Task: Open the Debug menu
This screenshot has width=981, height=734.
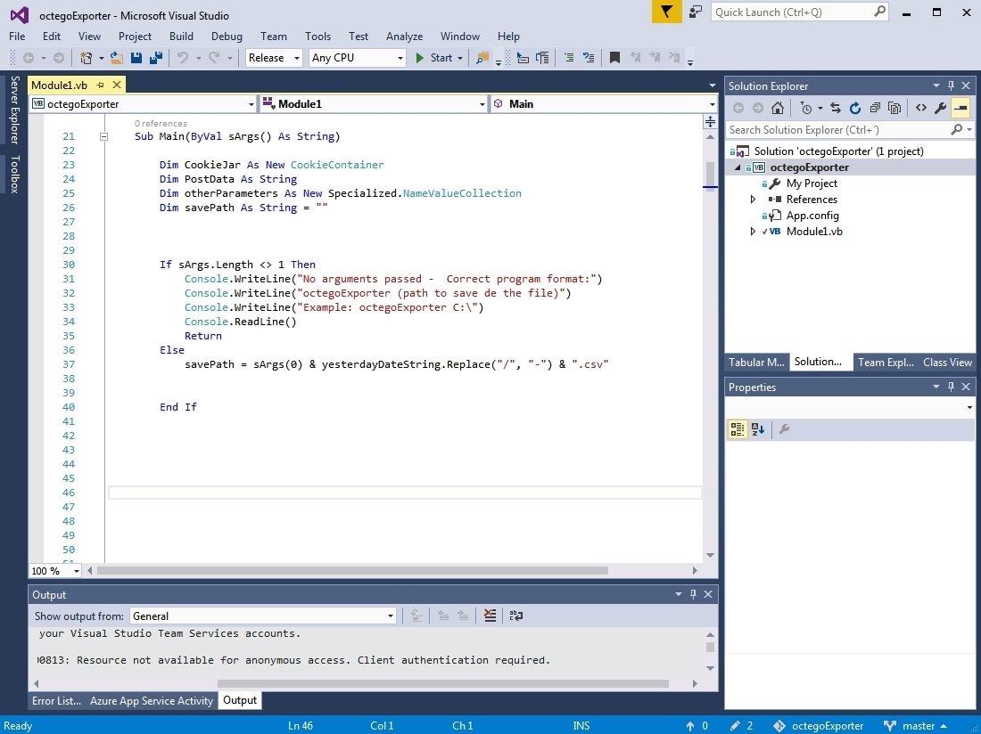Action: coord(227,37)
